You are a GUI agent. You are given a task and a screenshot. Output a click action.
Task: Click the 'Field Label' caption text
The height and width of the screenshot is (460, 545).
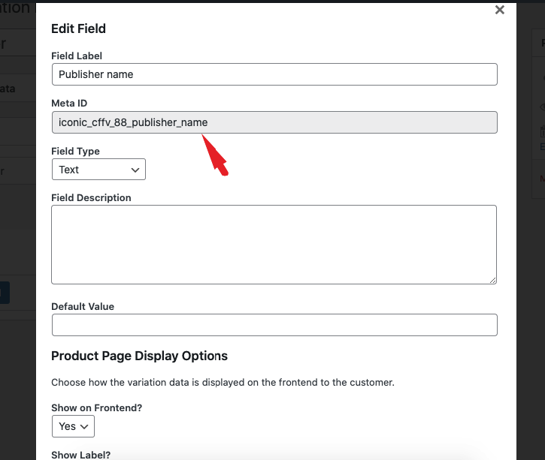(x=77, y=56)
